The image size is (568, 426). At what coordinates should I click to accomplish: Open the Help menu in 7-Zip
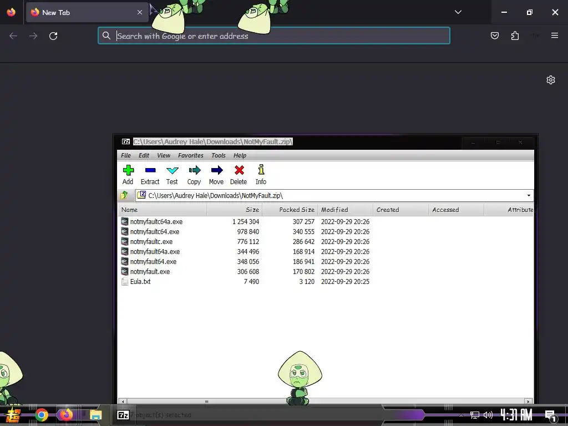pos(240,155)
